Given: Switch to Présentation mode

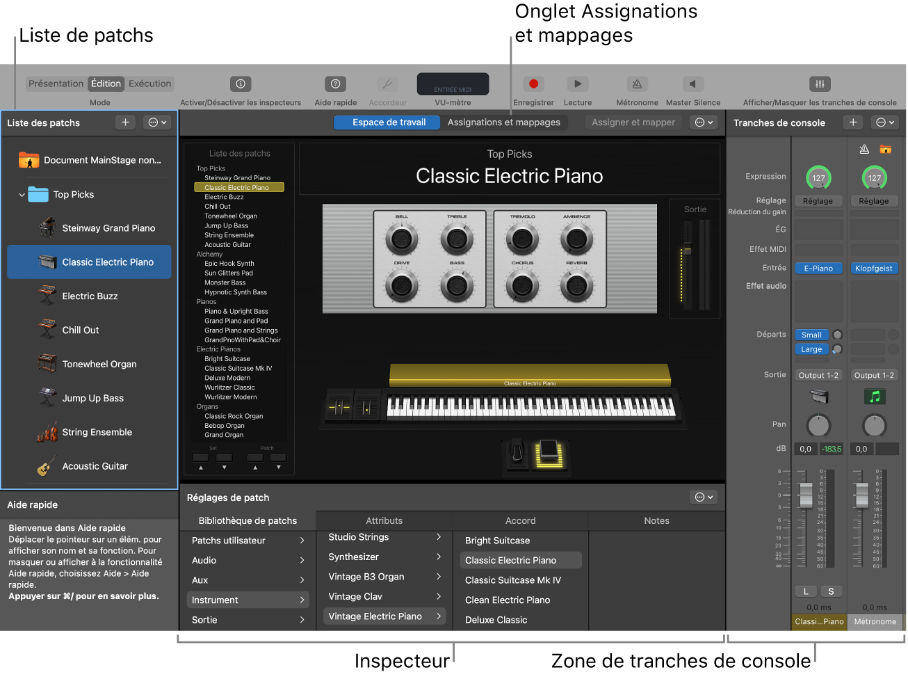Looking at the screenshot, I should coord(56,83).
